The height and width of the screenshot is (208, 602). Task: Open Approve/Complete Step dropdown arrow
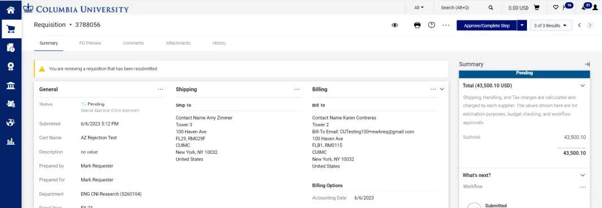coord(522,25)
